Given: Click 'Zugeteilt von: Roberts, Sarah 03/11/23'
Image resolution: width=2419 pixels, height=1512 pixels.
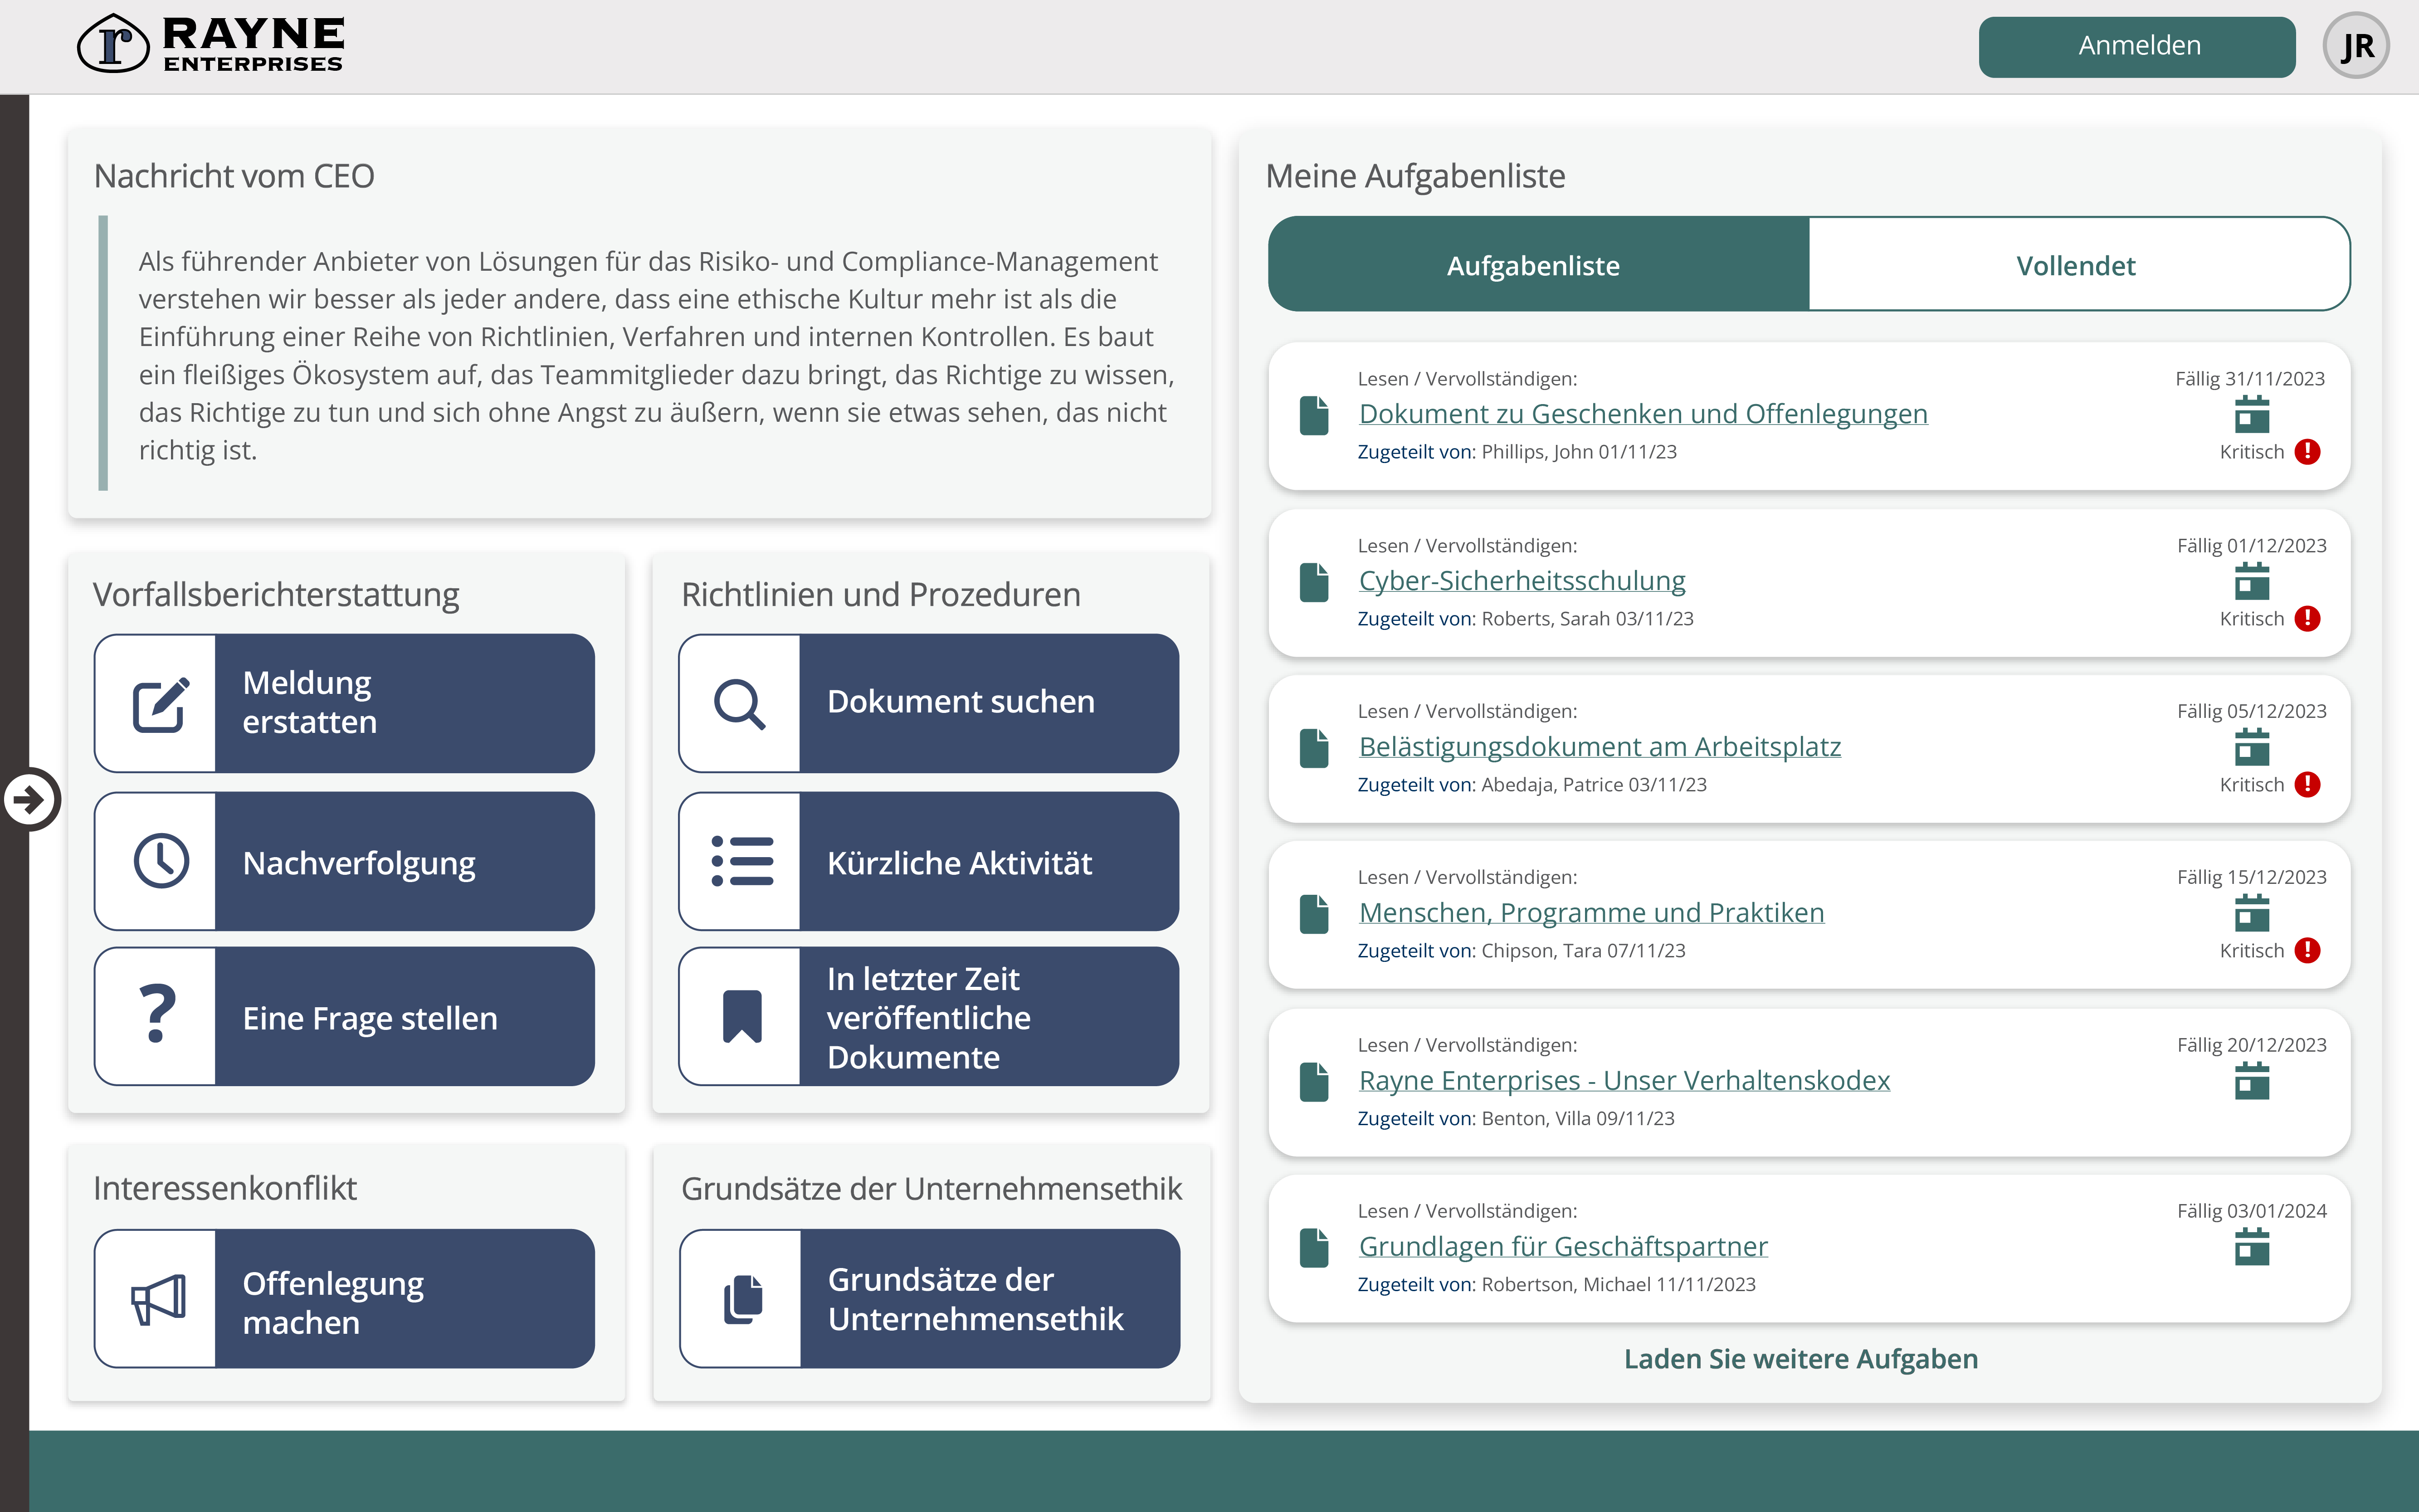Looking at the screenshot, I should pos(1525,619).
